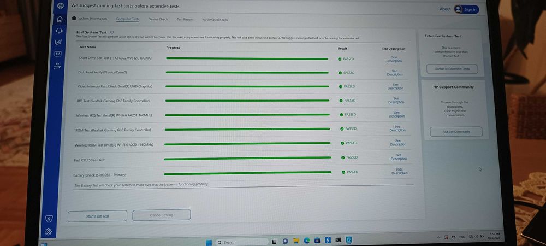Open the Automated Scans tab
This screenshot has height=246, width=546.
(215, 20)
